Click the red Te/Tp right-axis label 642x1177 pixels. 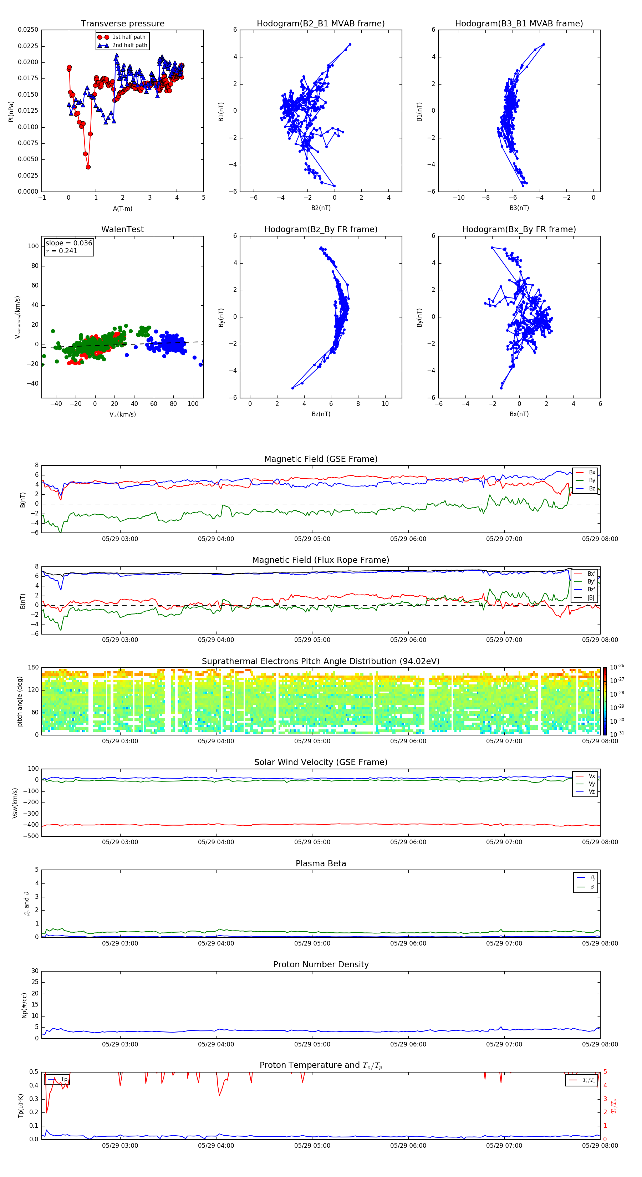click(x=615, y=1106)
